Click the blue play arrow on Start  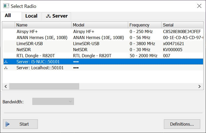[8, 124]
